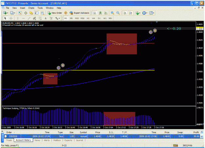Viewport: 205px width, 148px height.
Task: Open the Charts menu
Action: tap(31, 8)
